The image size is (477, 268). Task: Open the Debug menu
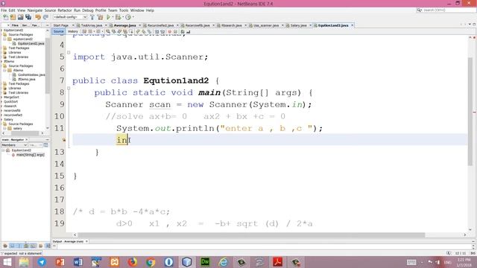click(88, 10)
